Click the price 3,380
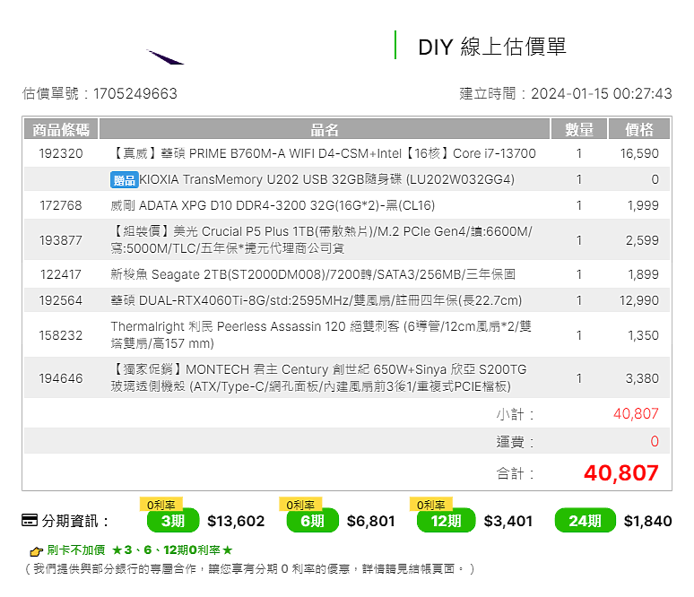The height and width of the screenshot is (597, 694). [x=642, y=378]
